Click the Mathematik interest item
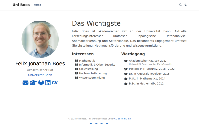The height and width of the screenshot is (124, 199). [87, 61]
